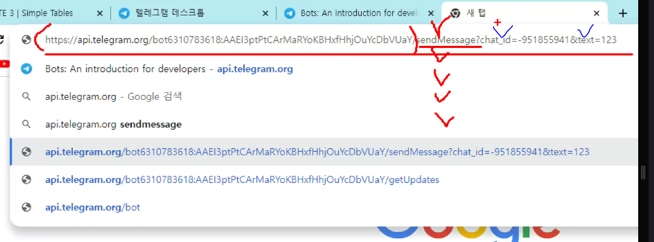The height and width of the screenshot is (242, 654).
Task: Click globe icon beside sendMessage URL suggestion
Action: pos(26,152)
